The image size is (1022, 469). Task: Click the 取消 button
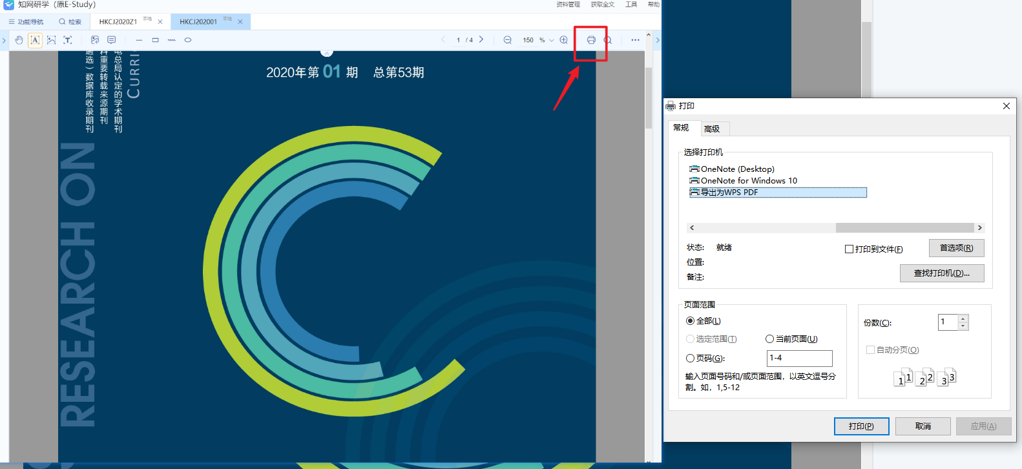pyautogui.click(x=923, y=426)
